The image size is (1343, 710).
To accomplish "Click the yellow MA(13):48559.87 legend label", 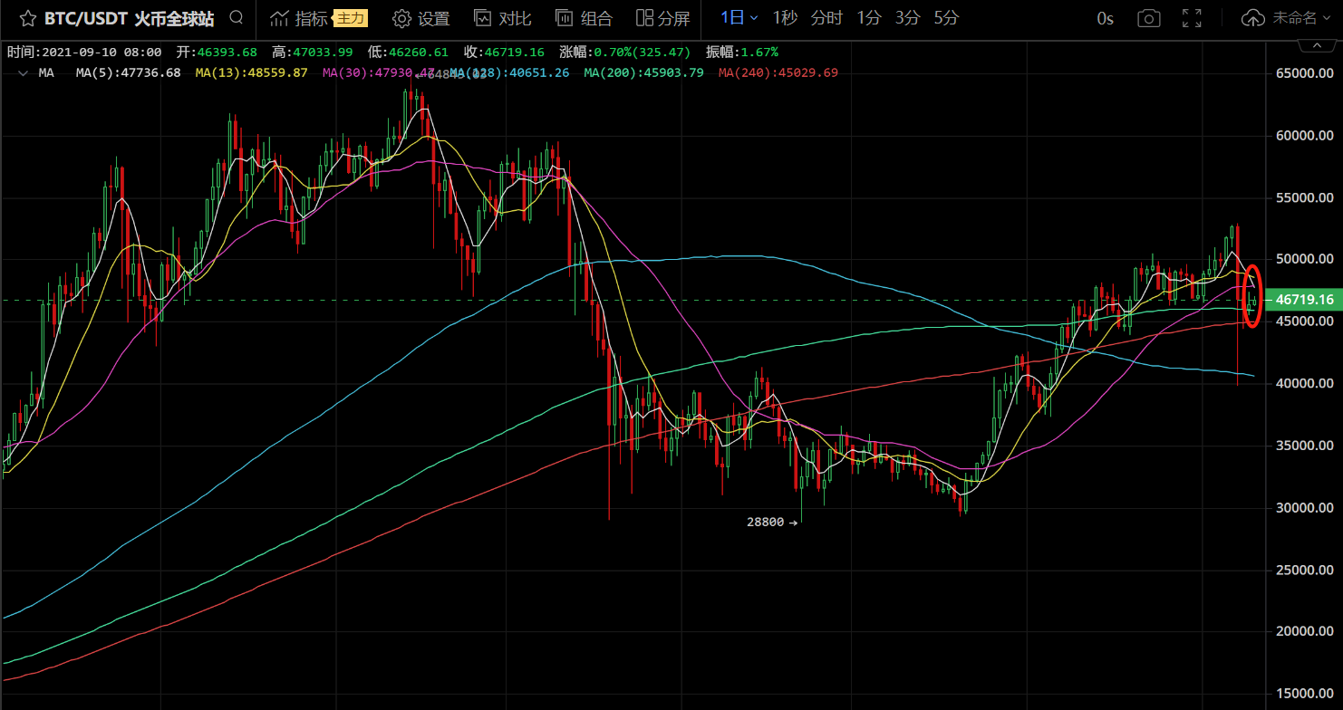I will [252, 72].
